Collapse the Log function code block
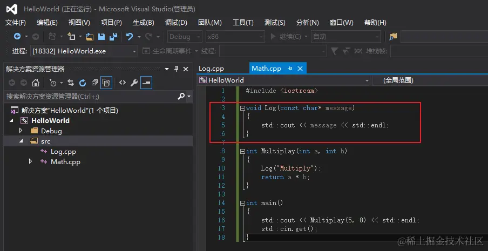 [242, 108]
